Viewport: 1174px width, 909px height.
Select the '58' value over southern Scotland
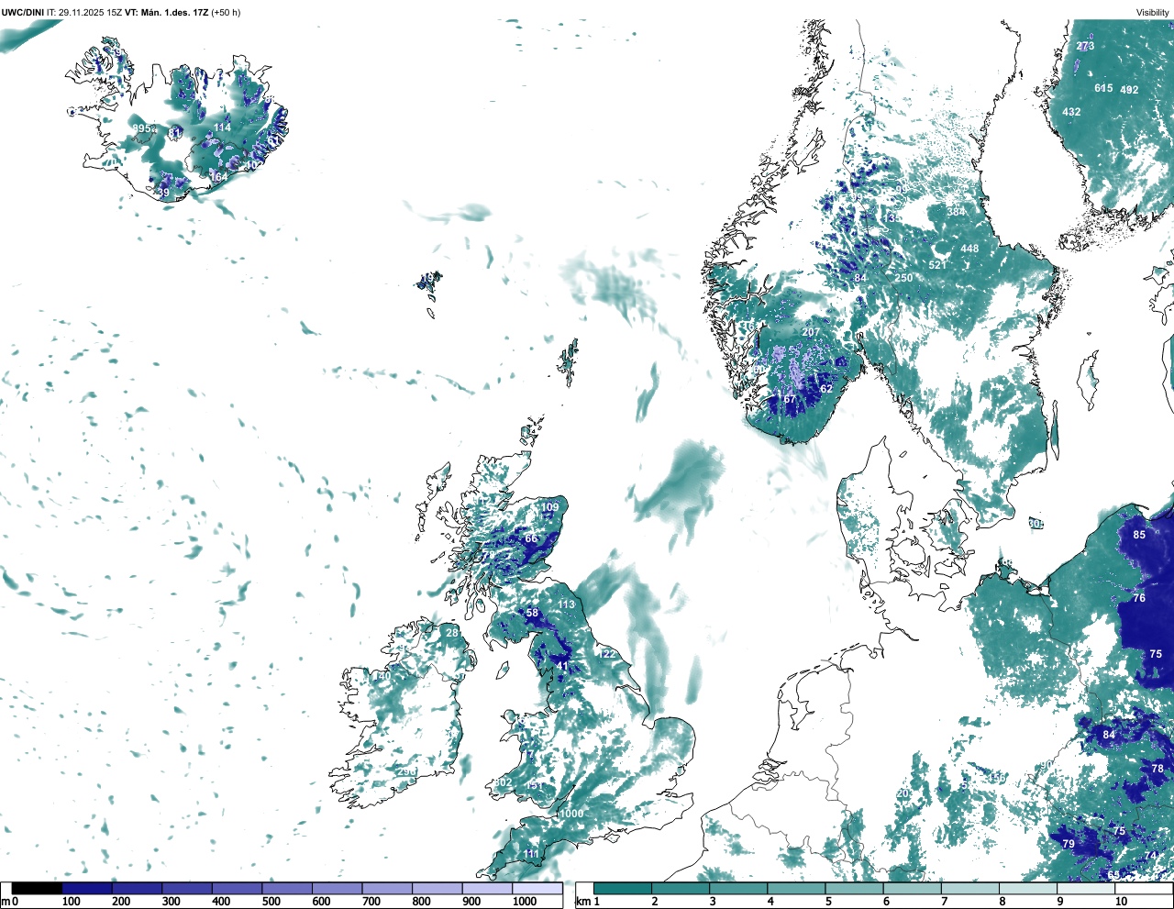click(532, 613)
